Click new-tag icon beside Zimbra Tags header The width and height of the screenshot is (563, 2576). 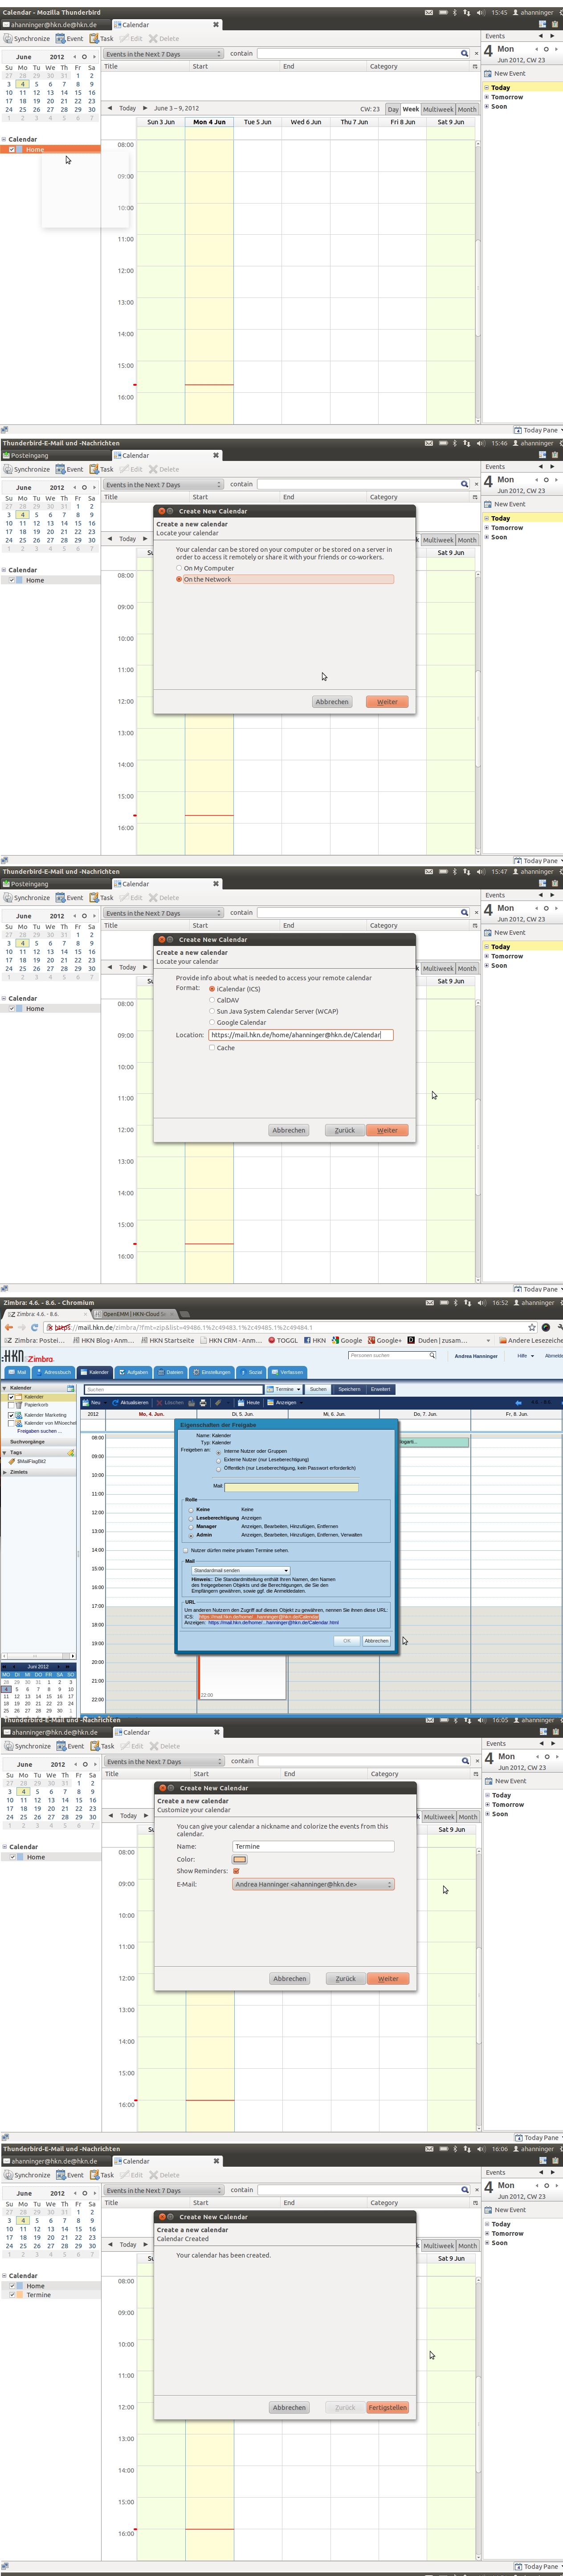click(x=71, y=1452)
